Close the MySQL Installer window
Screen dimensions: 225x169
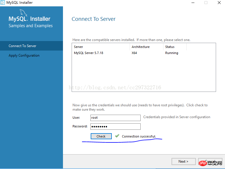pyautogui.click(x=219, y=3)
